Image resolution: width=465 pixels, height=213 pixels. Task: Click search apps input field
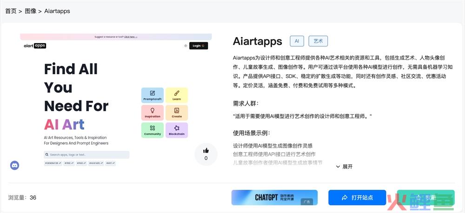tap(86, 155)
